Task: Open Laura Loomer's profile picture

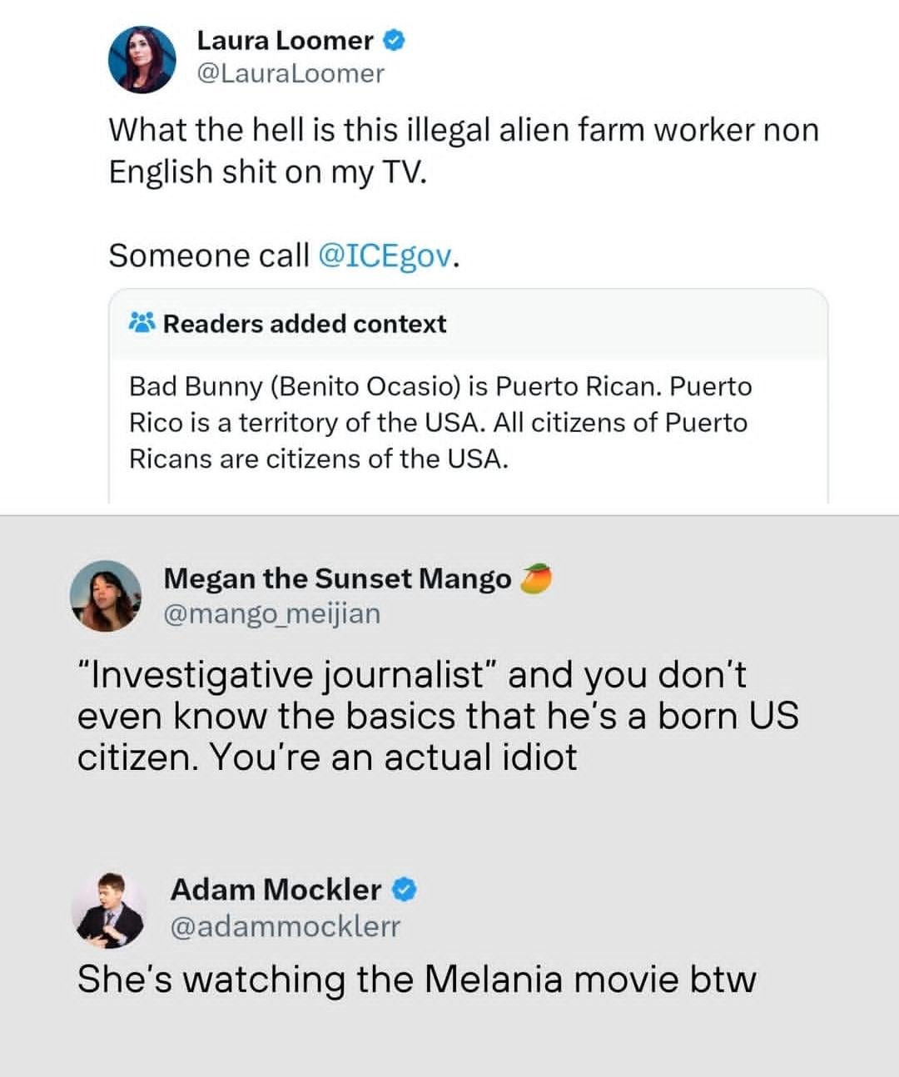Action: pyautogui.click(x=141, y=57)
